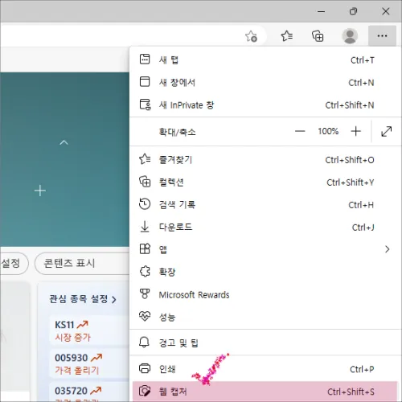Open 컬렉션 from the menu
402x402 pixels.
(x=265, y=182)
